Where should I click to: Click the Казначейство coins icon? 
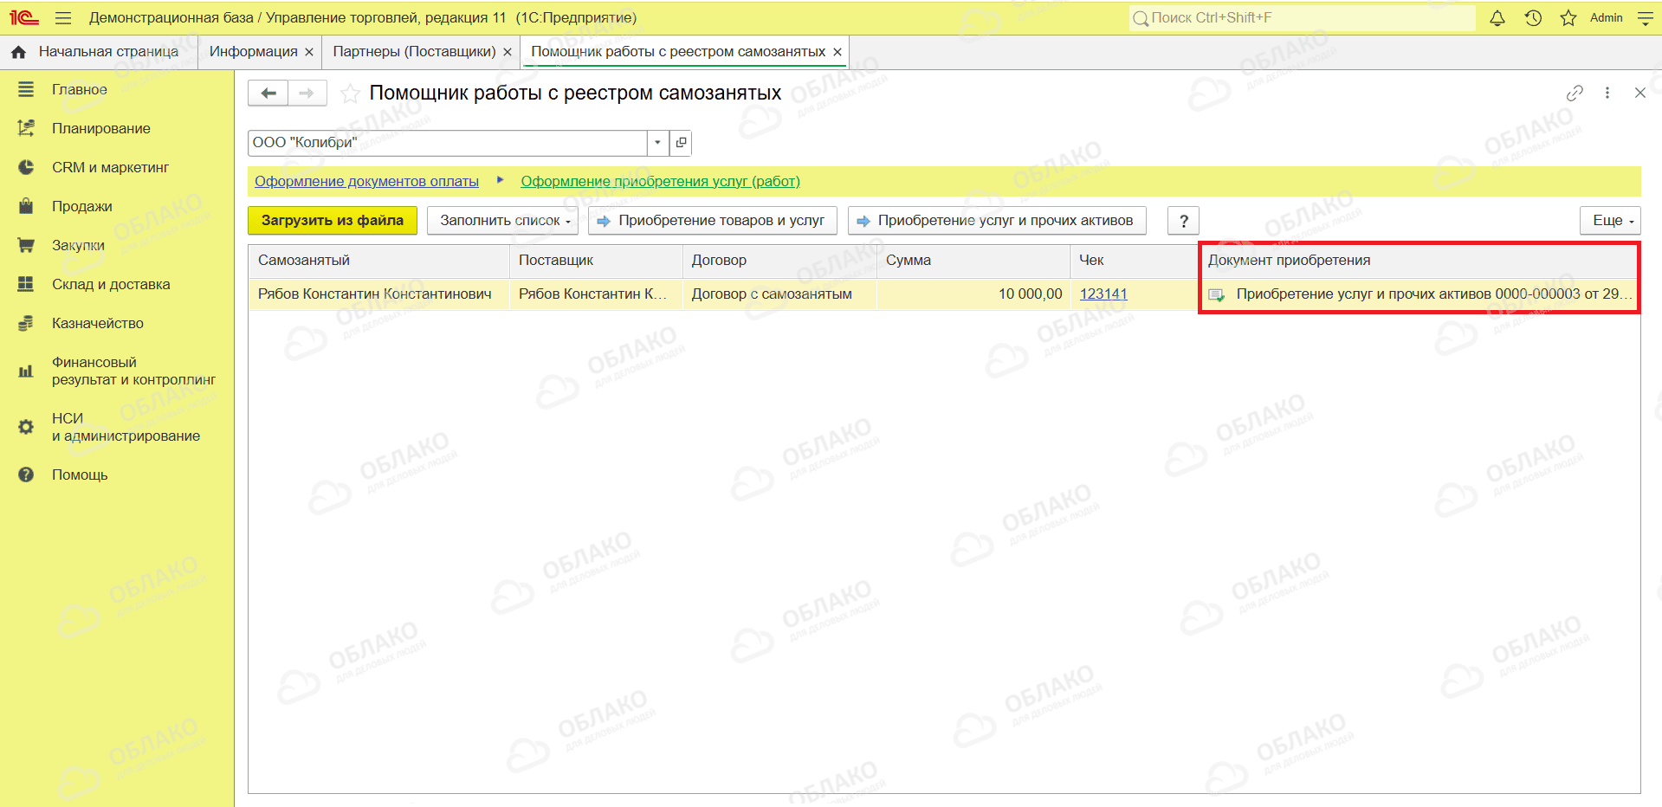[x=26, y=323]
